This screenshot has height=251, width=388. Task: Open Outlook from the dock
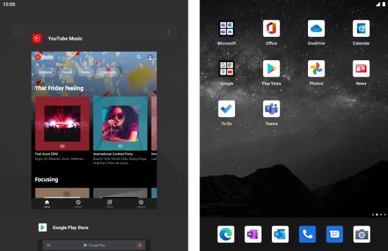pyautogui.click(x=280, y=234)
